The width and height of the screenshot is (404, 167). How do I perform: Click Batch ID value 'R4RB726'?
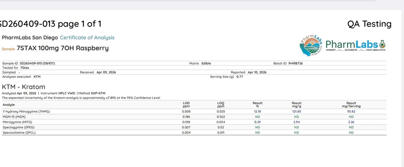pos(296,63)
